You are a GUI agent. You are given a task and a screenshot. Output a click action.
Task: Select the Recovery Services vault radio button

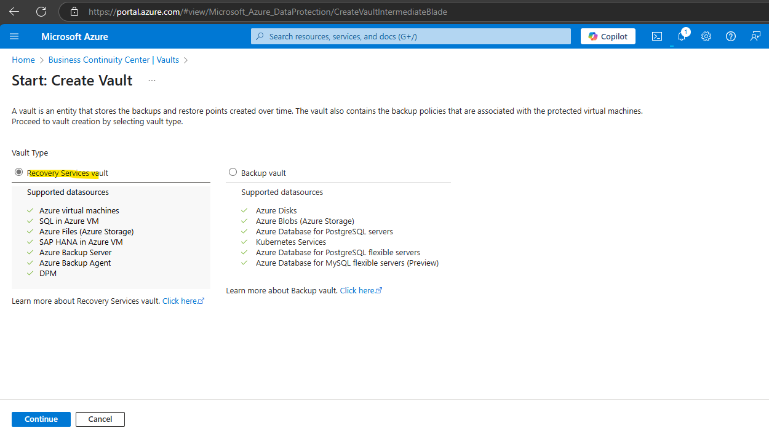coord(19,172)
